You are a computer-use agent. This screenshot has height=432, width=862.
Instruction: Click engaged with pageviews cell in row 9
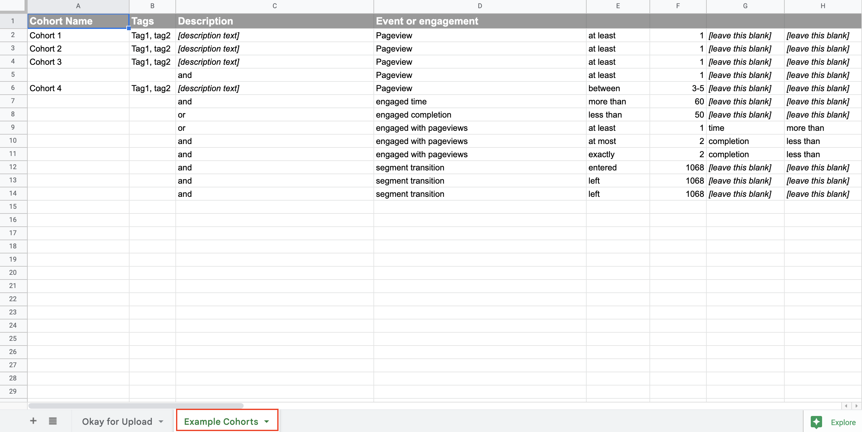click(480, 128)
